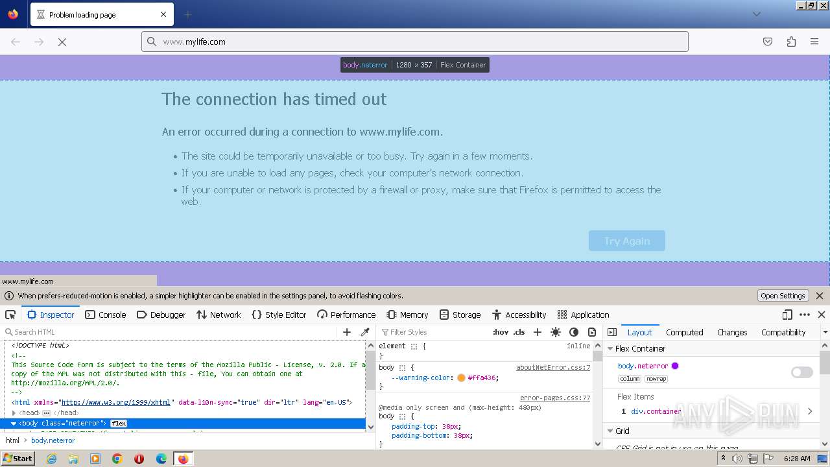Show more sidebar tabs dropdown
This screenshot has height=467, width=830.
[825, 332]
